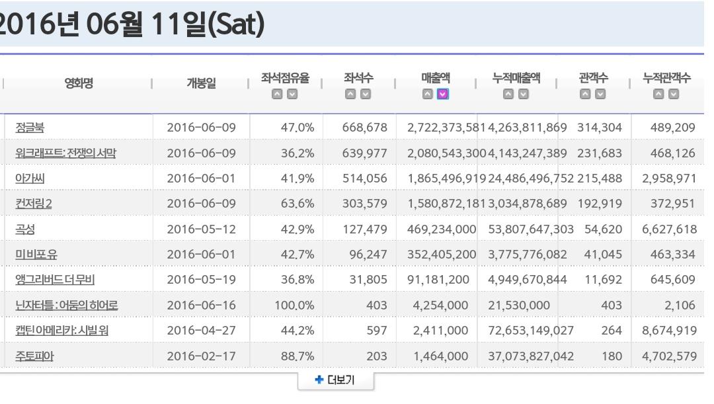The image size is (714, 404).
Task: Sort cumulative audience (누적관객수) descending
Action: 673,95
